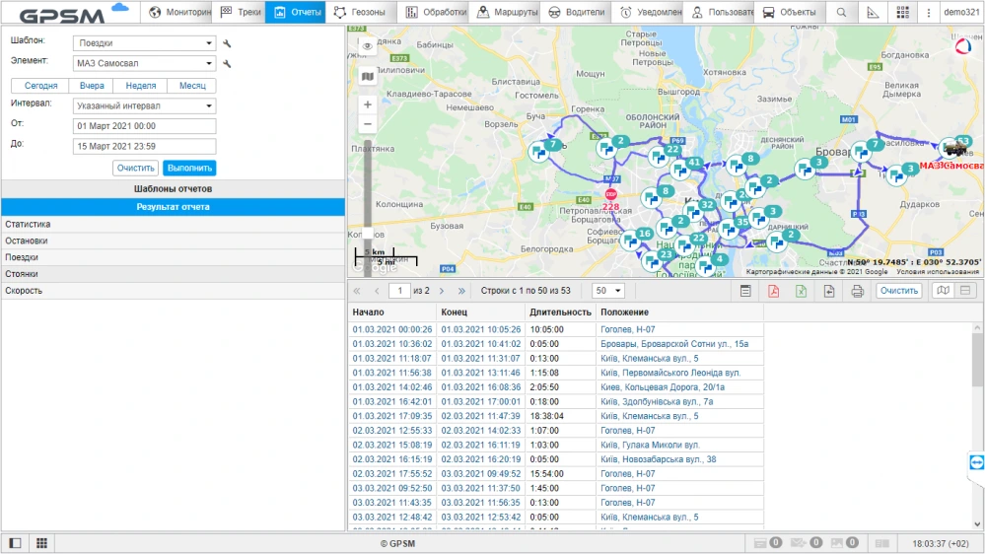Click the wrench icon next to Шаблон
986x554 pixels.
click(228, 43)
